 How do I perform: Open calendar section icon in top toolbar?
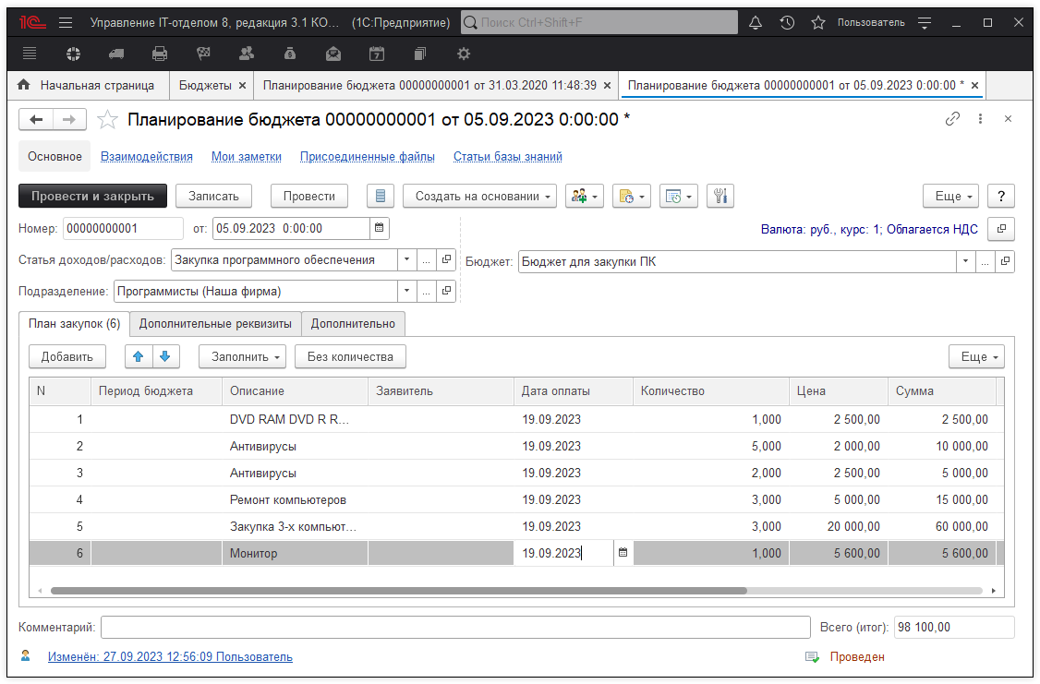(x=377, y=54)
